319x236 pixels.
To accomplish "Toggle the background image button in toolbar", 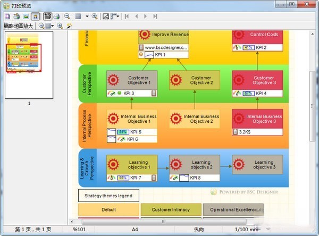I will (x=26, y=16).
